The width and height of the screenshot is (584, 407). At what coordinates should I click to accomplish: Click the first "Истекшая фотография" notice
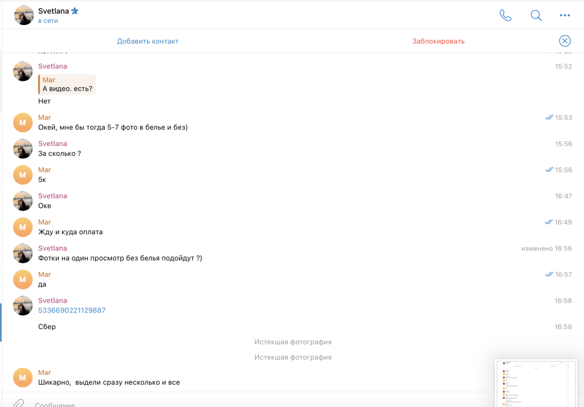point(293,342)
